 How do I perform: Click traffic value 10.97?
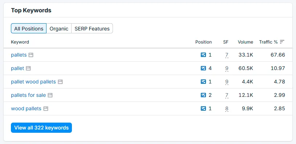point(278,68)
